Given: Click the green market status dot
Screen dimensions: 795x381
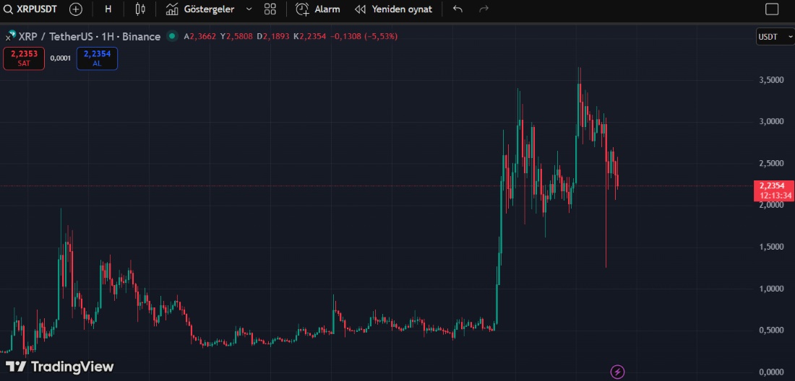Looking at the screenshot, I should point(173,36).
